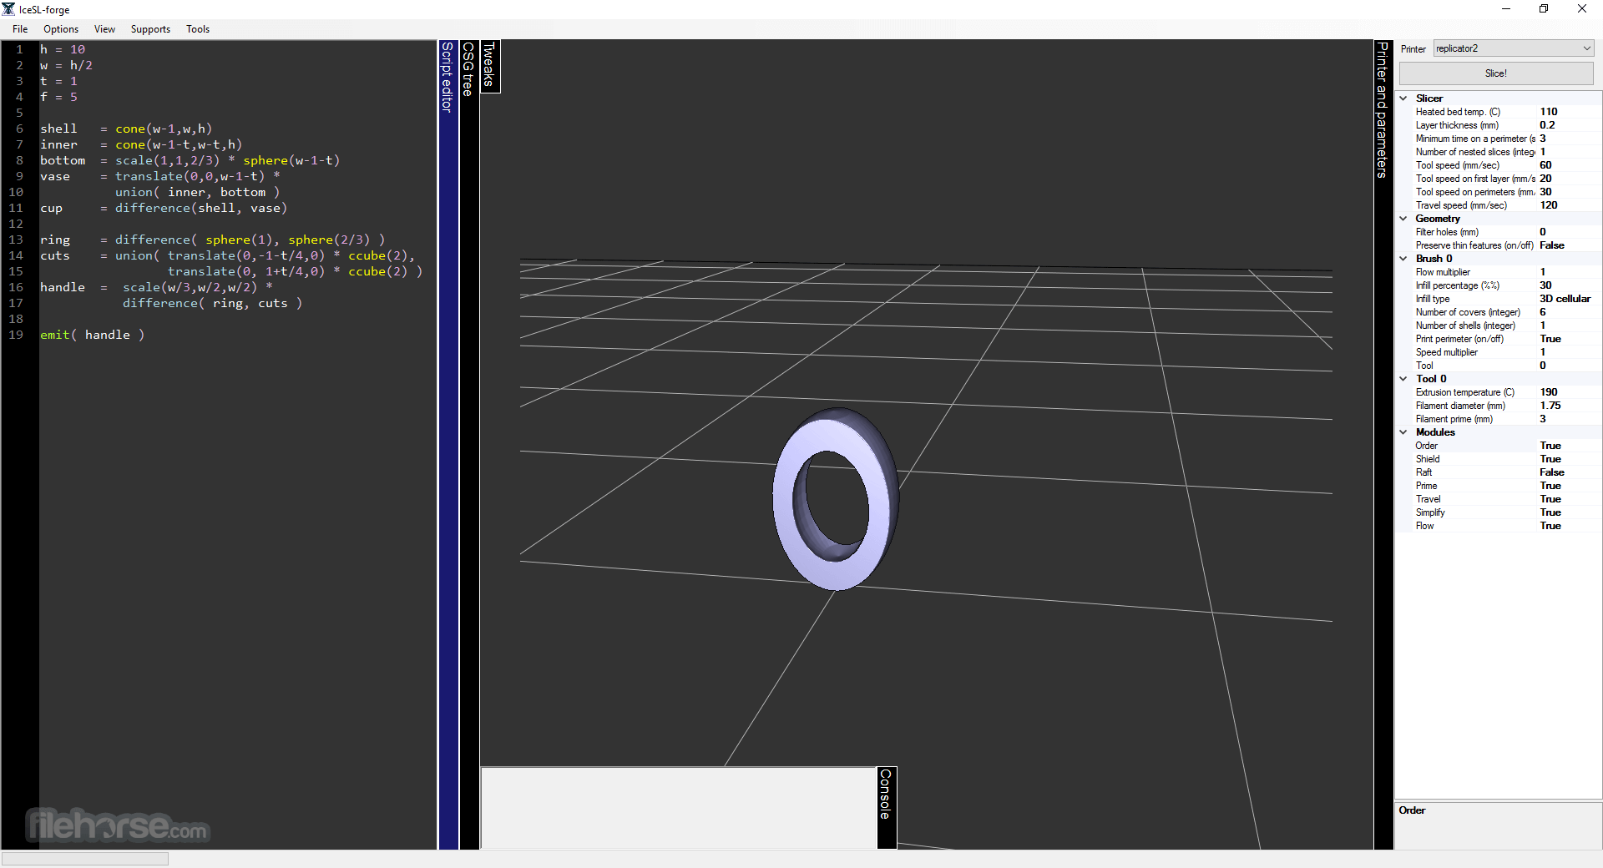Toggle the Simplify module value True
Image resolution: width=1603 pixels, height=868 pixels.
tap(1550, 512)
